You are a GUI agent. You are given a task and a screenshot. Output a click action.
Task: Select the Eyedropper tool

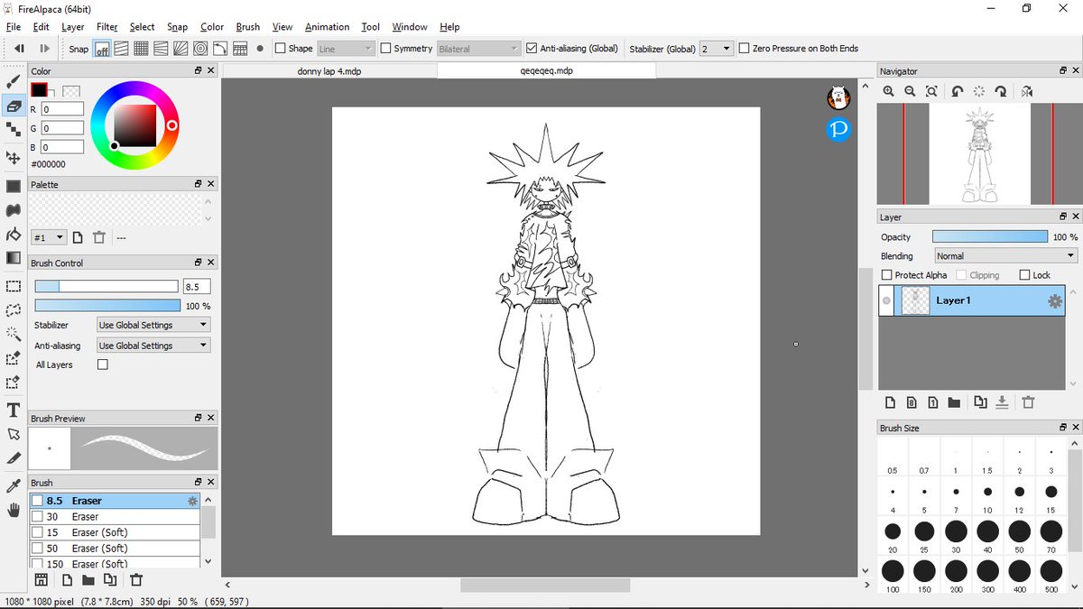[14, 486]
